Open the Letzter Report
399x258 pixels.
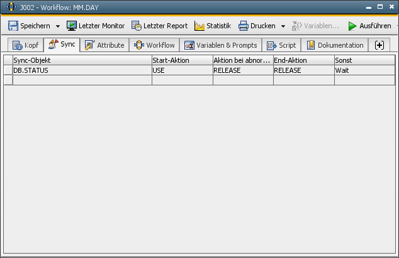click(159, 26)
